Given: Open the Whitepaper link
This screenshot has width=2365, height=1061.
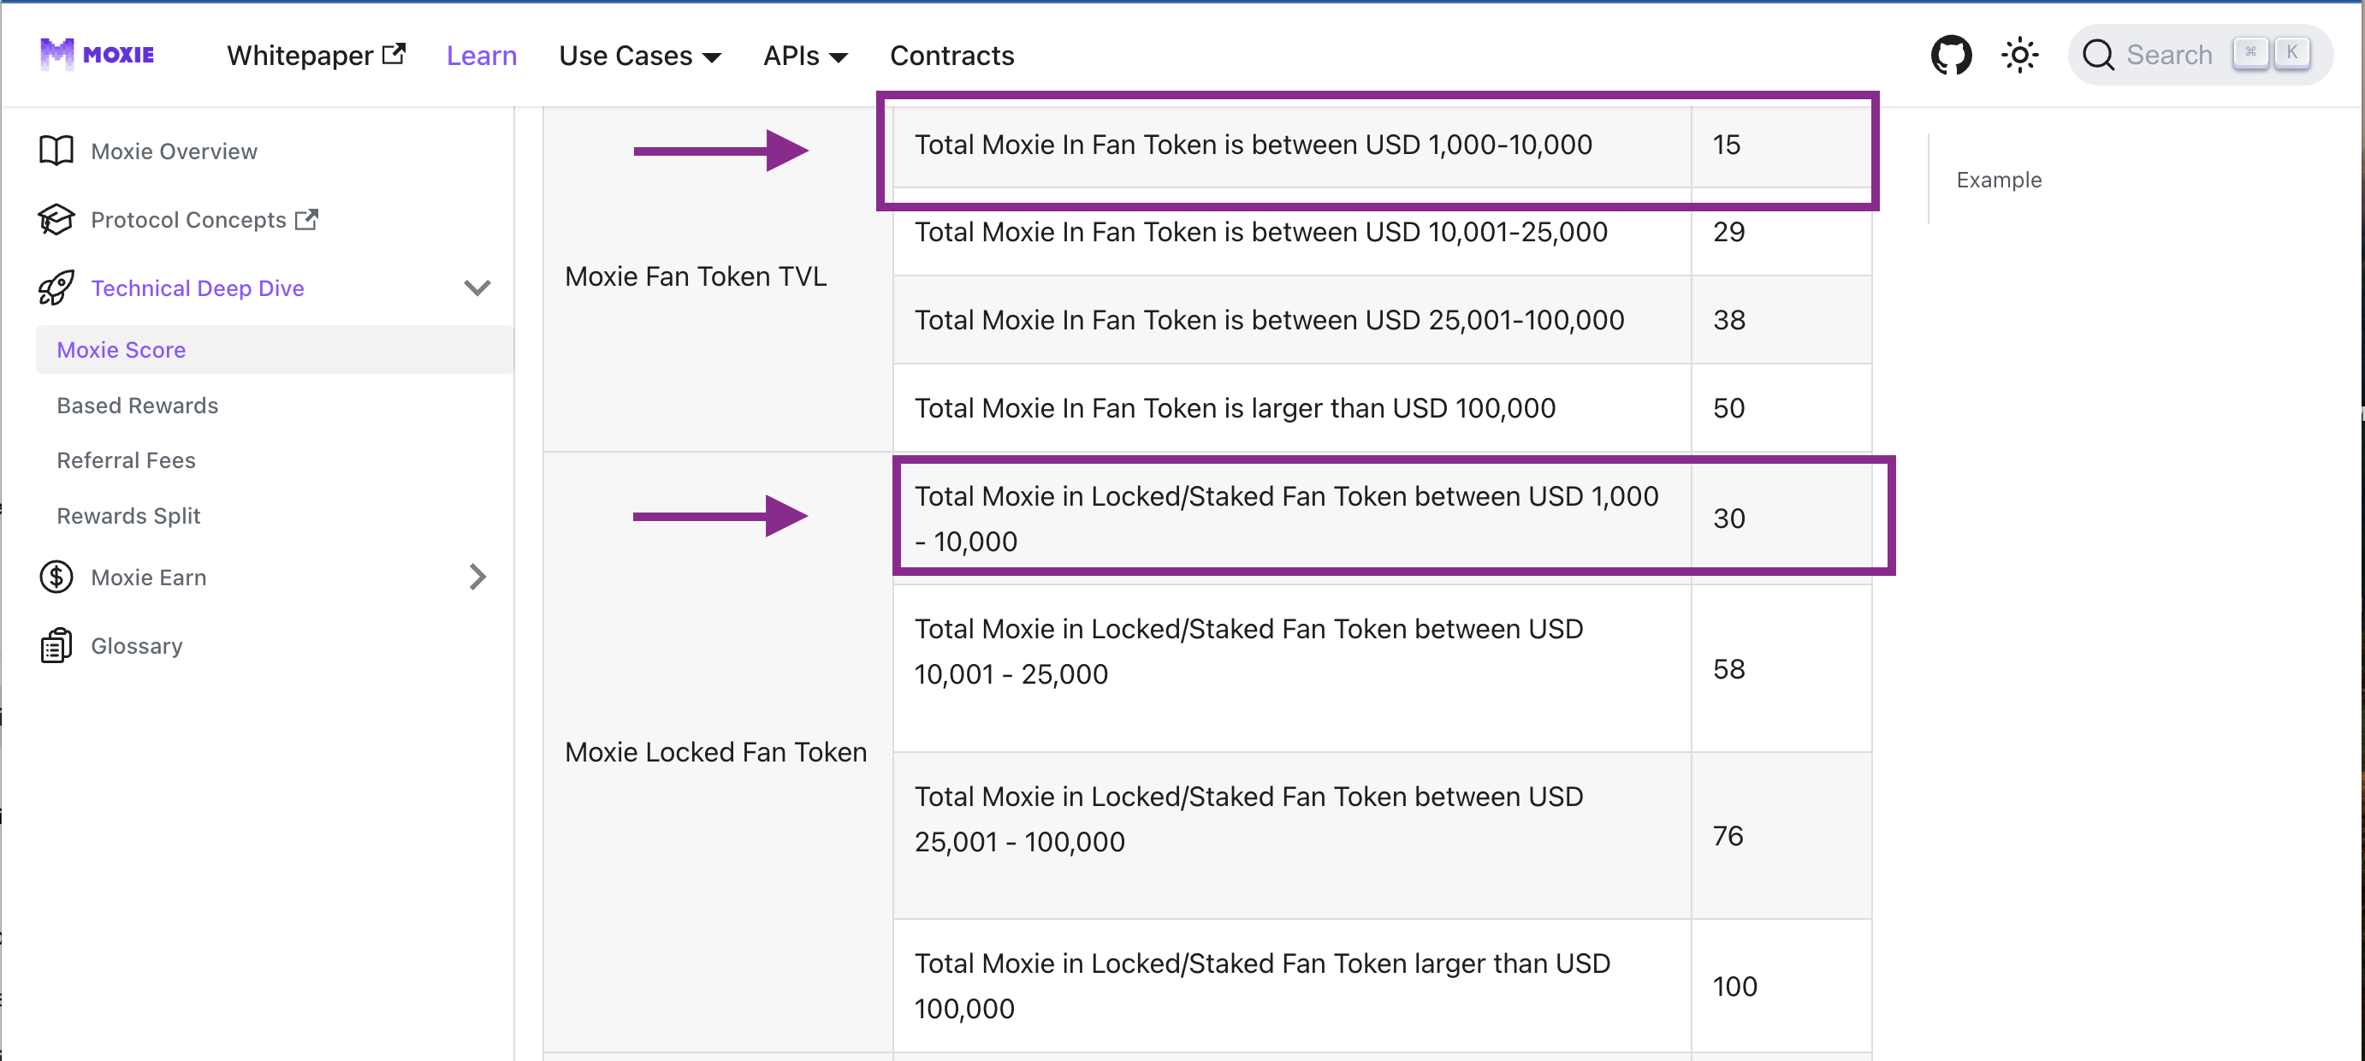Looking at the screenshot, I should [x=316, y=56].
